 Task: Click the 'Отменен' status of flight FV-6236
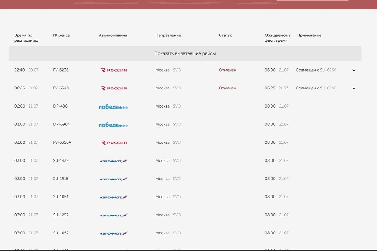point(227,70)
